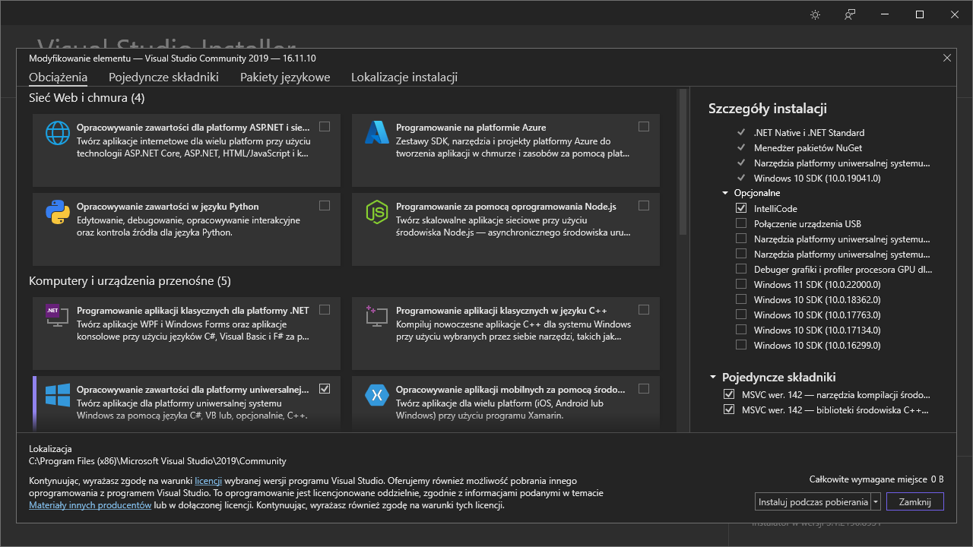Image resolution: width=973 pixels, height=547 pixels.
Task: Switch to the Pakiety językowe tab
Action: click(285, 77)
